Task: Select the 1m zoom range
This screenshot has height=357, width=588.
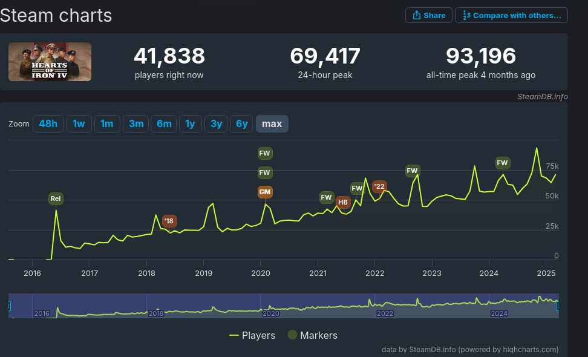Action: 107,124
